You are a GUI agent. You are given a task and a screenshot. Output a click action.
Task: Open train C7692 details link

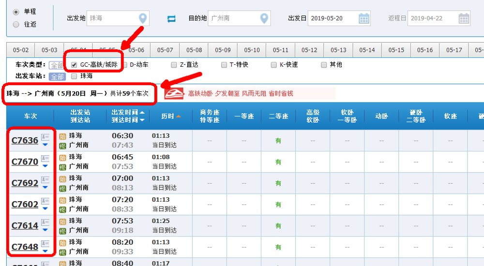coord(25,183)
